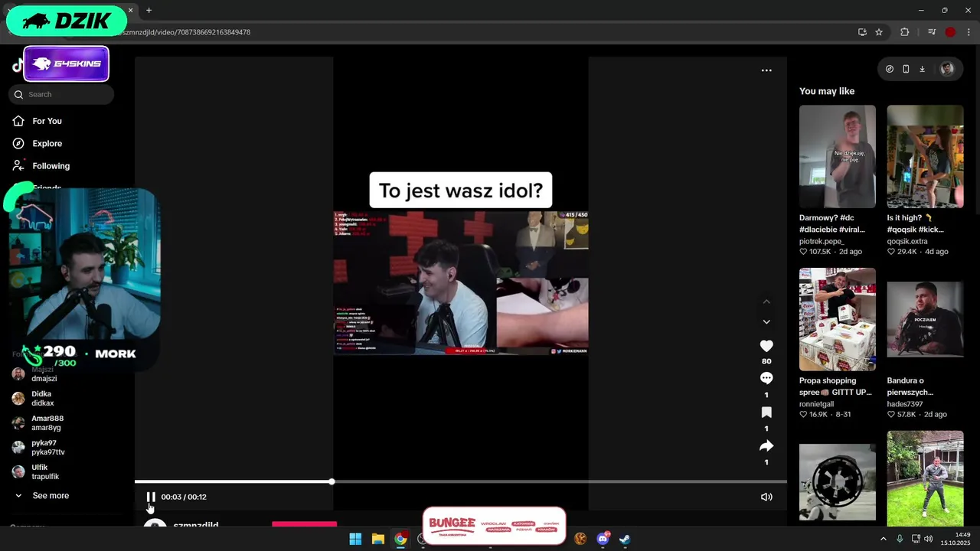980x551 pixels.
Task: Open the 'Is it high?' recommended video thumbnail
Action: click(925, 157)
